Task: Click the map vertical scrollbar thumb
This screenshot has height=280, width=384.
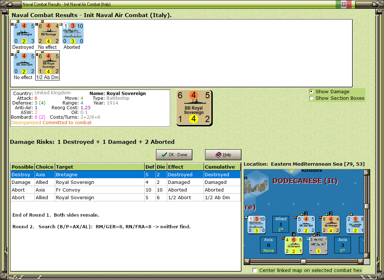Action: click(367, 206)
